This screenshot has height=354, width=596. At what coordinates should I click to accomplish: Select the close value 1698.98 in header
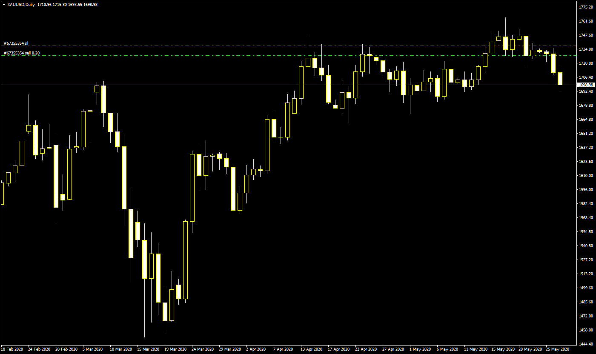[x=91, y=5]
